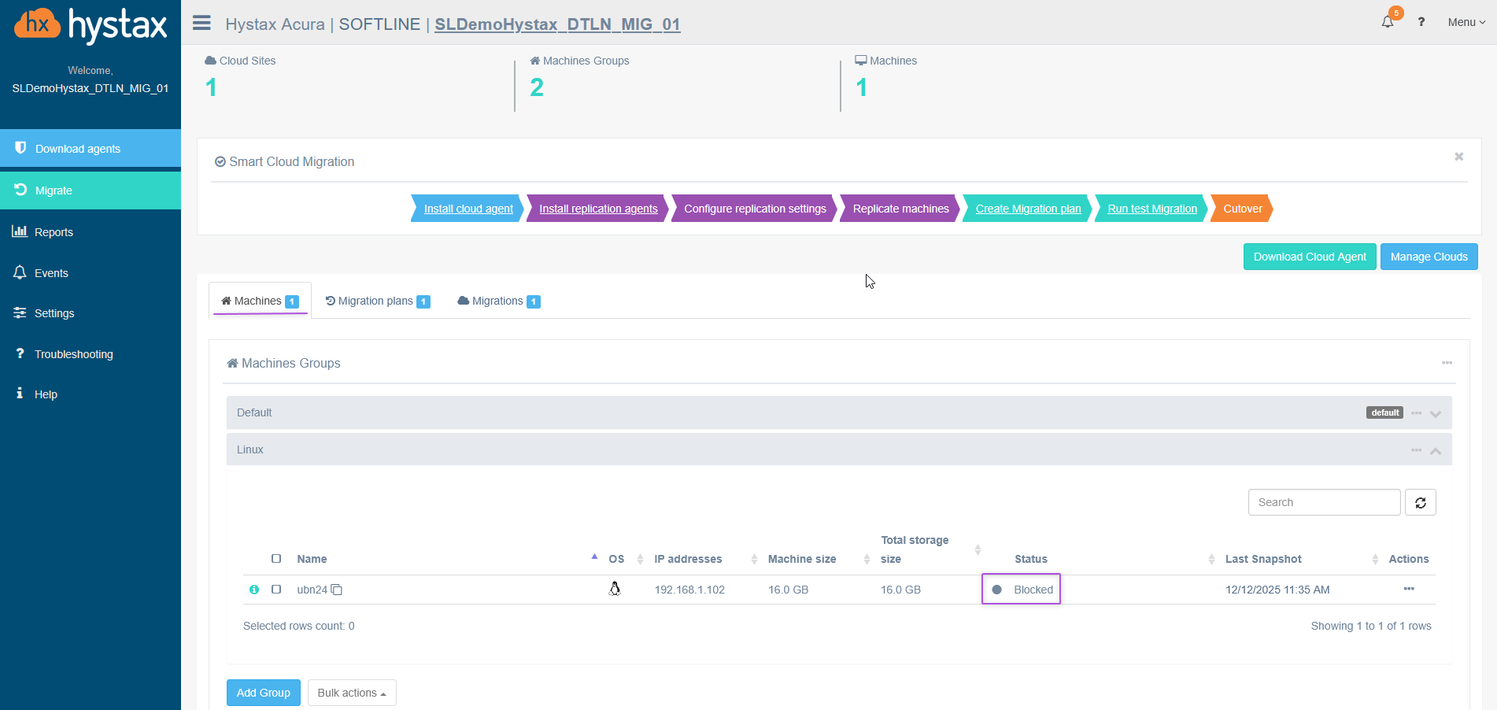Image resolution: width=1497 pixels, height=710 pixels.
Task: Close the Smart Cloud Migration panel
Action: pyautogui.click(x=1458, y=157)
